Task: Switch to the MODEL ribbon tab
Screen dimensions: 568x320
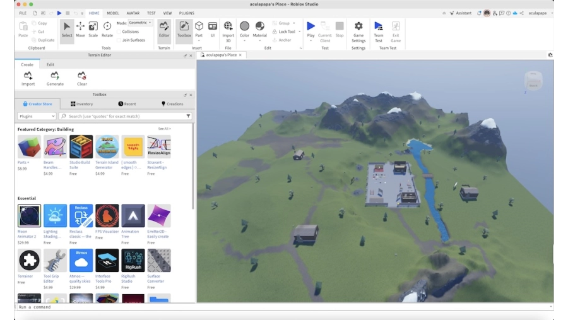Action: [x=113, y=13]
